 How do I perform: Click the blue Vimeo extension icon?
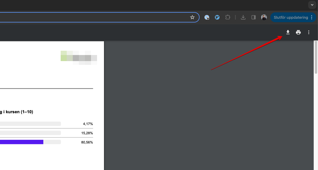pyautogui.click(x=217, y=17)
